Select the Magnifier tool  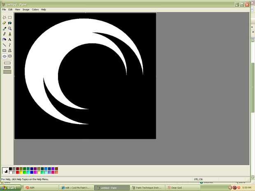pos(10,29)
